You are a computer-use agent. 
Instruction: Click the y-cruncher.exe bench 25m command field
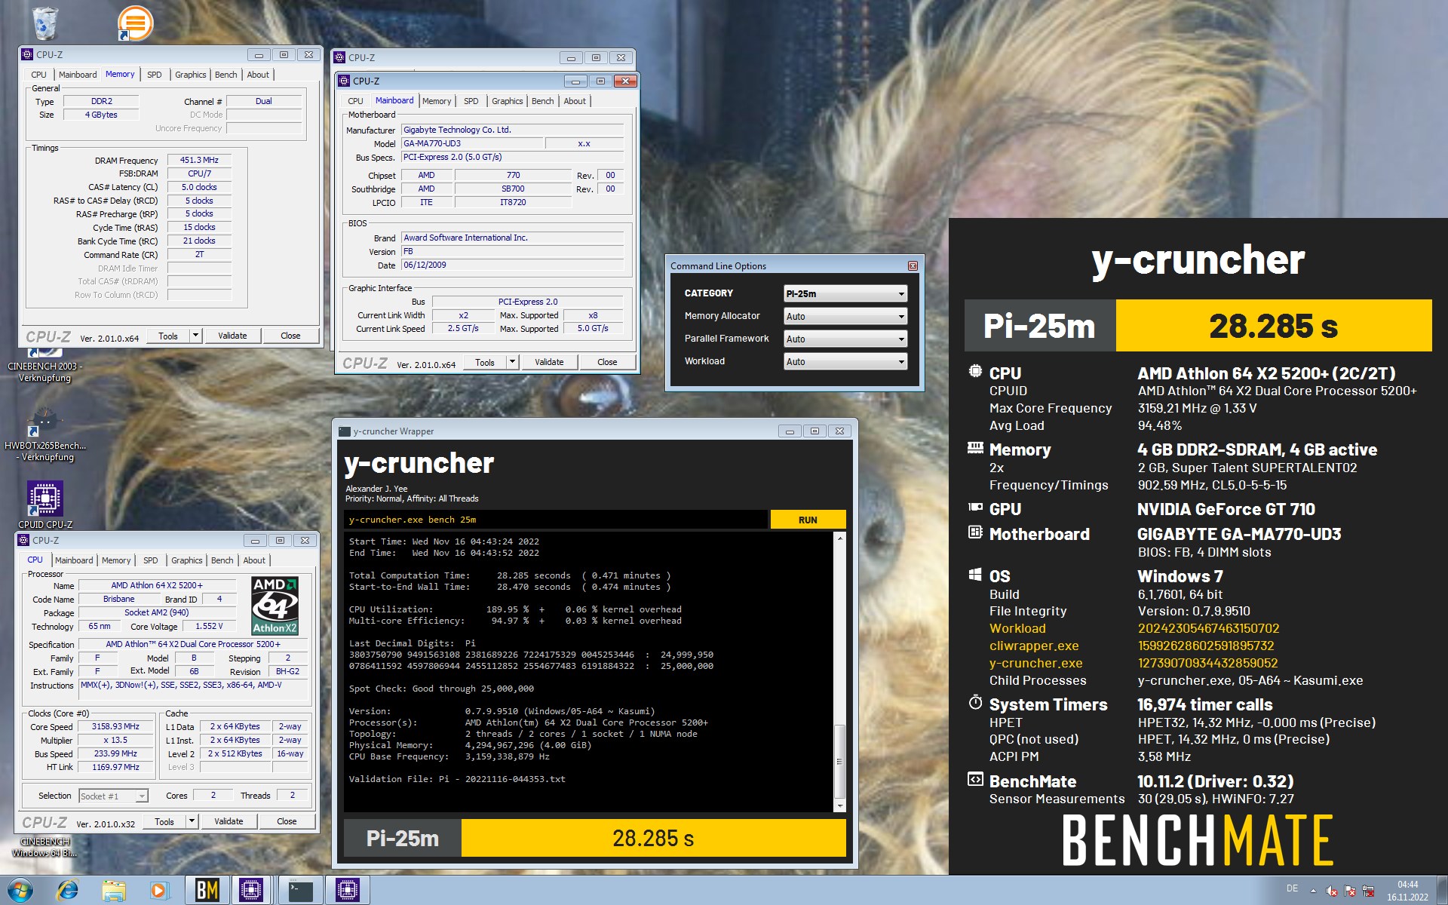click(556, 520)
